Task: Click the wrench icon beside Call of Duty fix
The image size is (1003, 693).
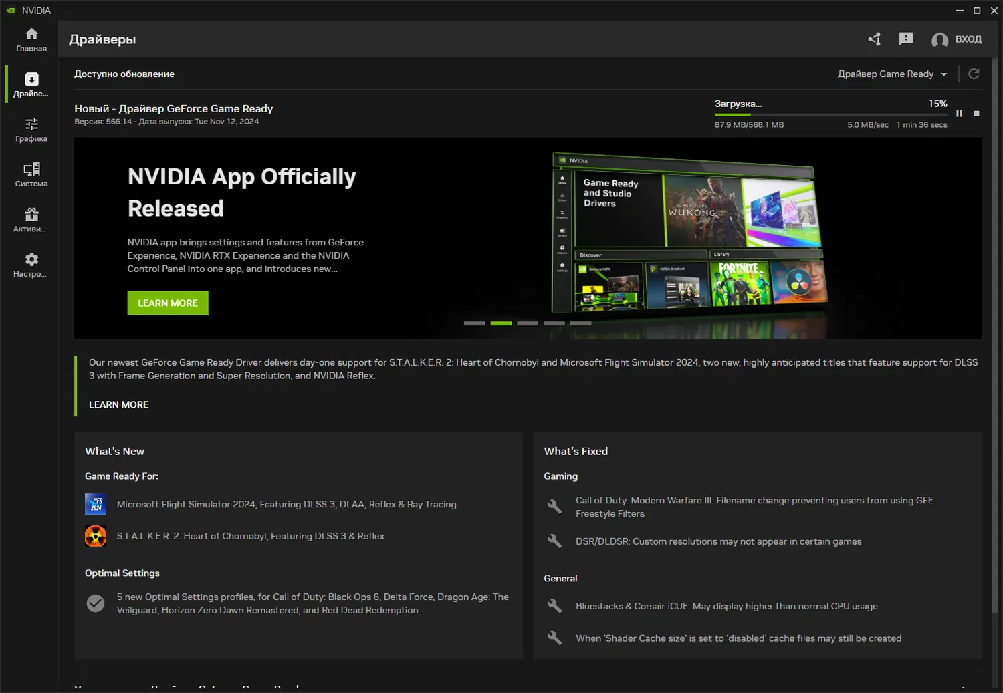Action: point(554,507)
